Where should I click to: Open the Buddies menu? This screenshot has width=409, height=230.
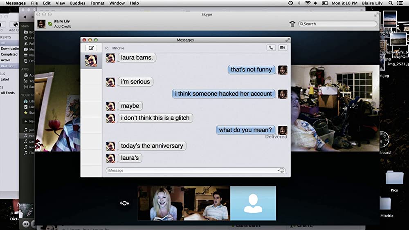coord(78,3)
